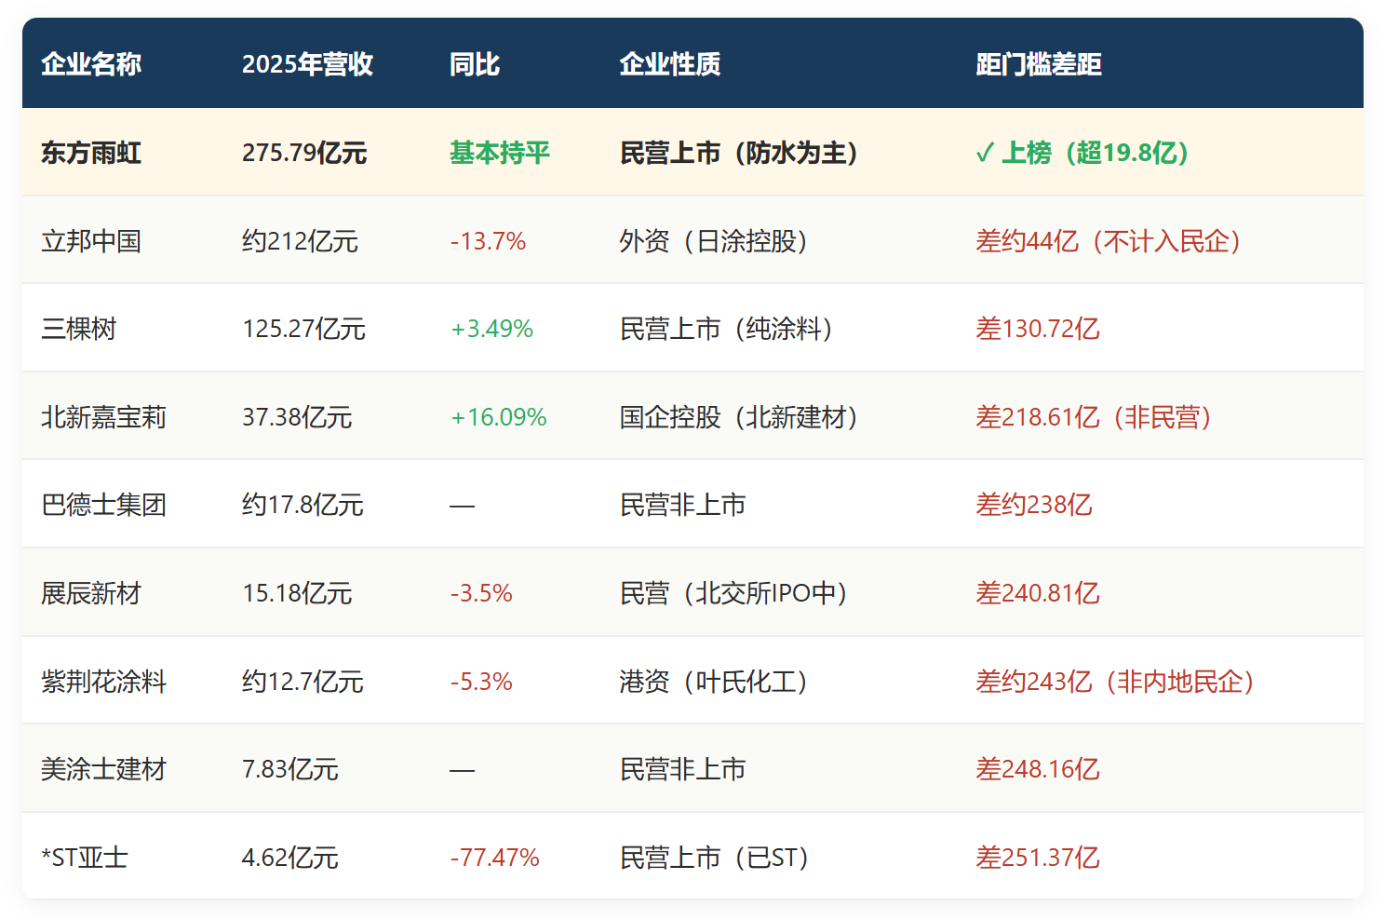1385x920 pixels.
Task: Select company name 立邦中国
Action: (91, 241)
